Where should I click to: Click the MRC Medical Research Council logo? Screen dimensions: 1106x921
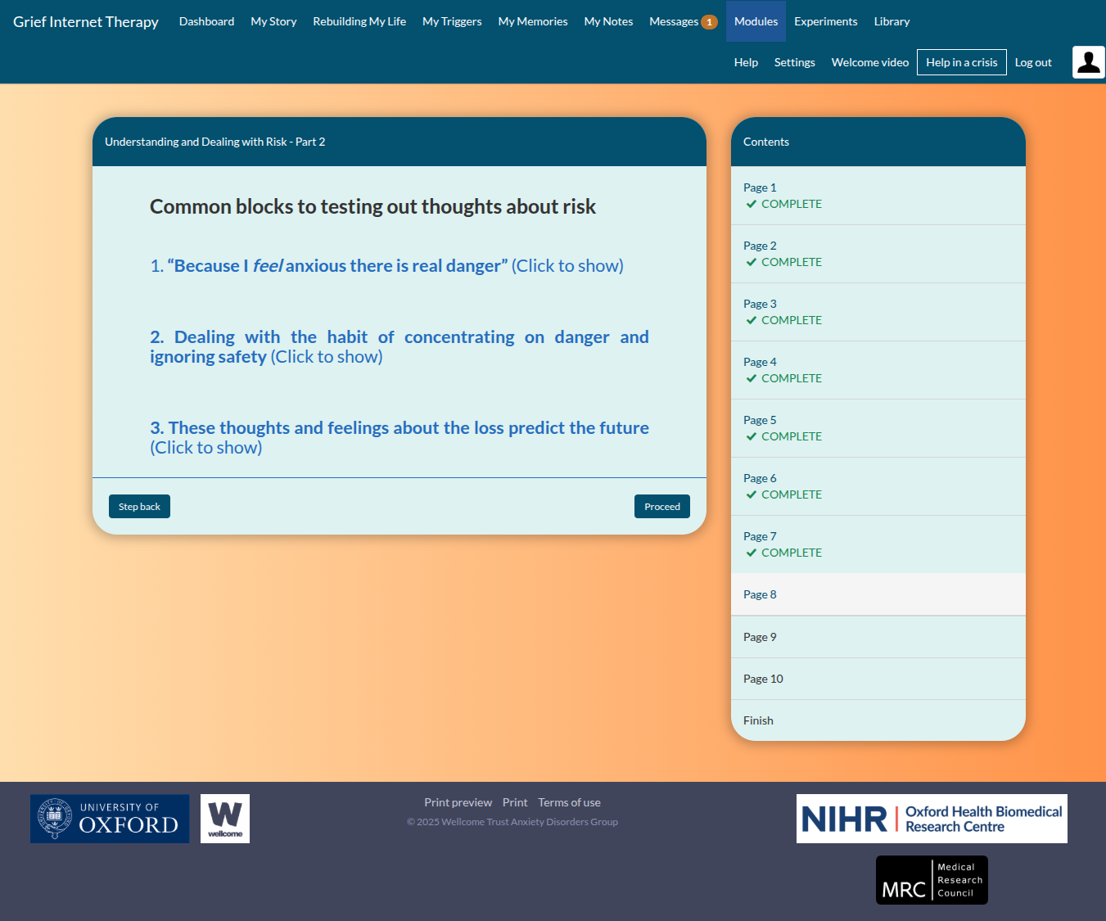(932, 880)
